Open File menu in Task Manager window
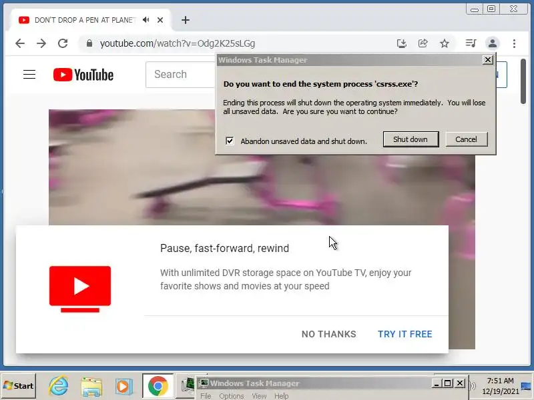Viewport: 534px width, 400px height. point(206,396)
